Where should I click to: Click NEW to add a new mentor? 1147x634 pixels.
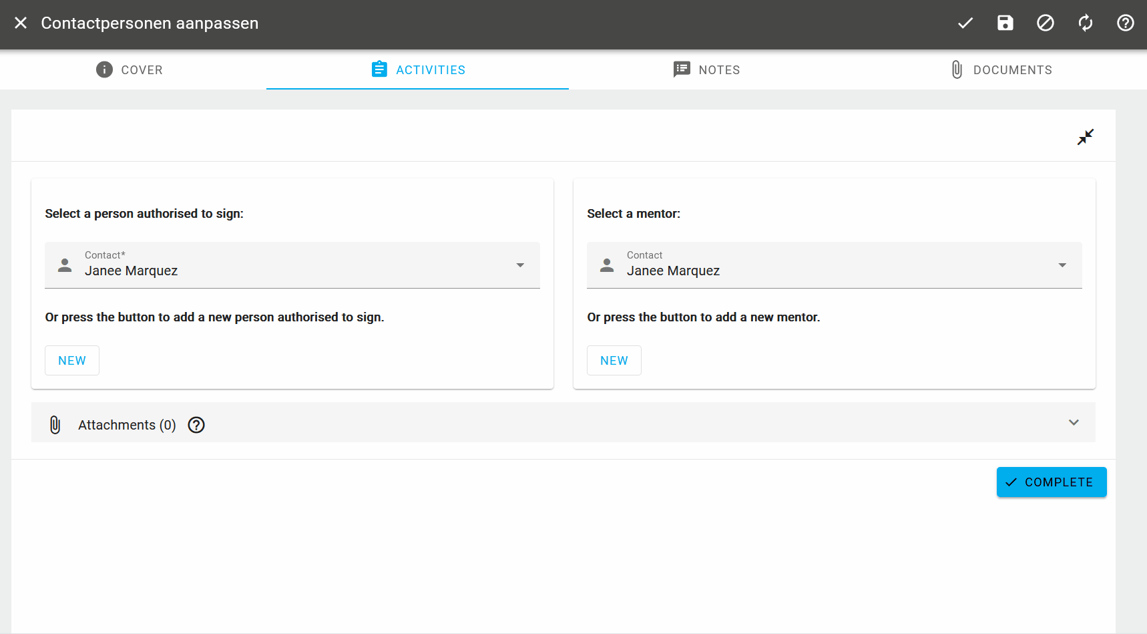tap(614, 360)
